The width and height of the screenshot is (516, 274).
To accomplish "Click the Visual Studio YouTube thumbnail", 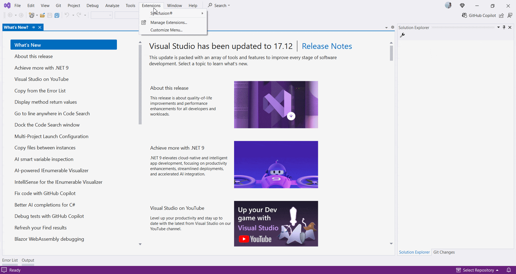I will coord(276,224).
